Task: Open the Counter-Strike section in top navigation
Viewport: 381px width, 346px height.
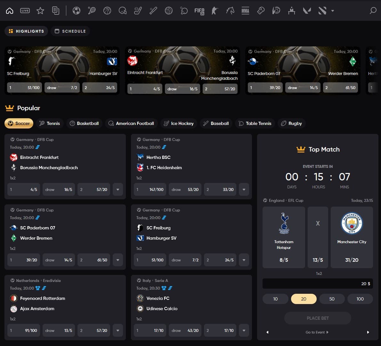Action: coord(214,11)
